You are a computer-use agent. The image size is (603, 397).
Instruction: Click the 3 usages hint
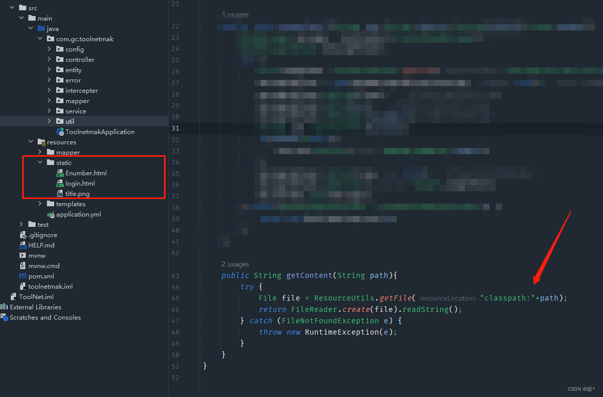[x=235, y=14]
